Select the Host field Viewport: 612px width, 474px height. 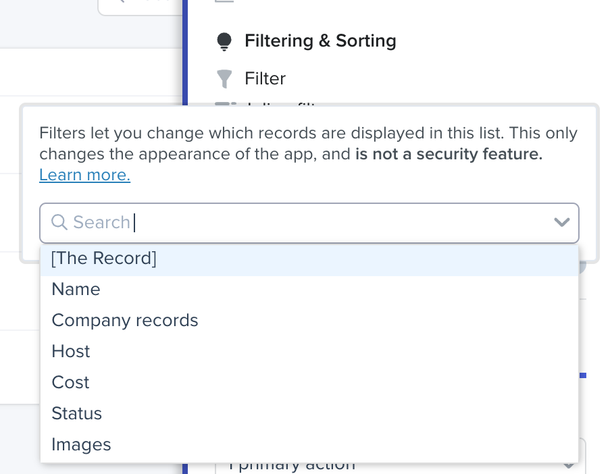pyautogui.click(x=71, y=352)
